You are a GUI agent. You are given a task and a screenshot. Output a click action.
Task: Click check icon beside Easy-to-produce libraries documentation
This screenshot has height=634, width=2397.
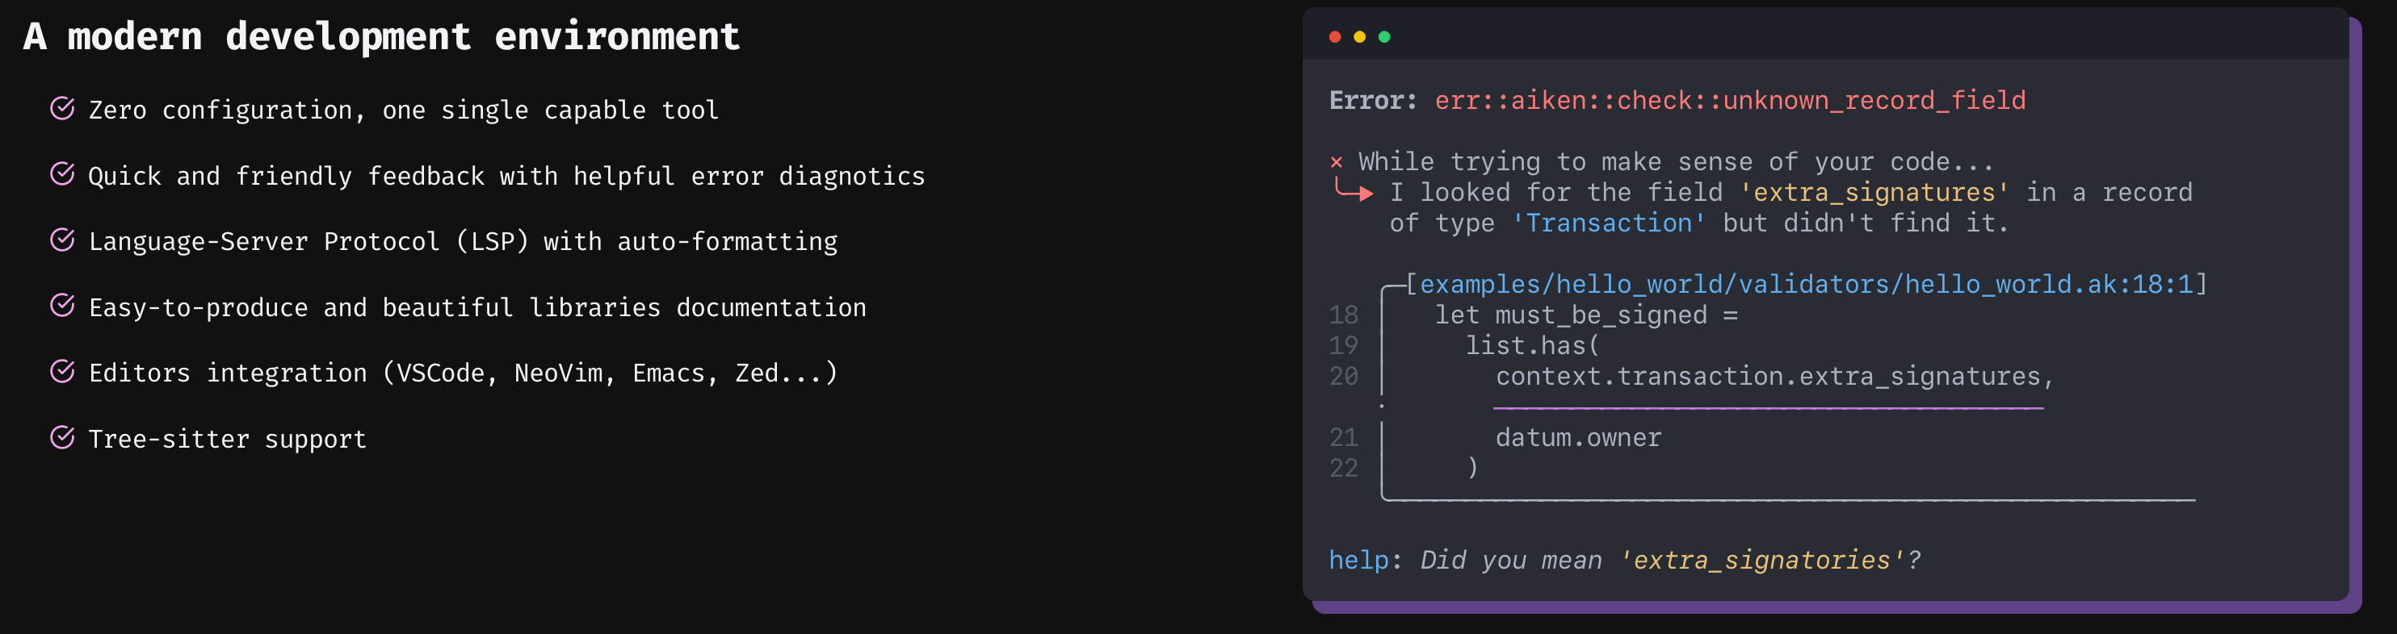(62, 306)
